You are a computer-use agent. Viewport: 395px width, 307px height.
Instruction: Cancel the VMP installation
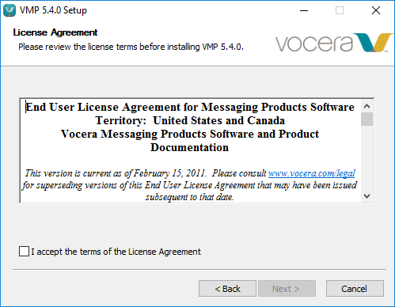click(x=355, y=289)
